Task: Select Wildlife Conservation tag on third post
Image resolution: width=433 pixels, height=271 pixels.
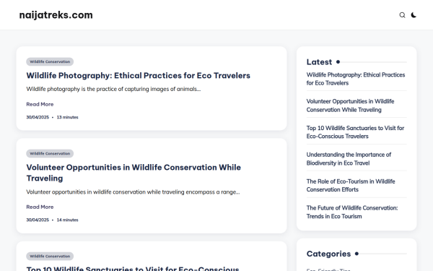Action: pos(50,256)
